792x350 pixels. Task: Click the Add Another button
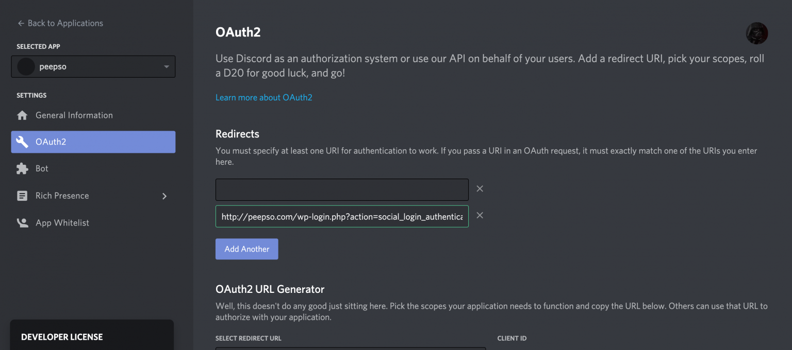coord(246,249)
